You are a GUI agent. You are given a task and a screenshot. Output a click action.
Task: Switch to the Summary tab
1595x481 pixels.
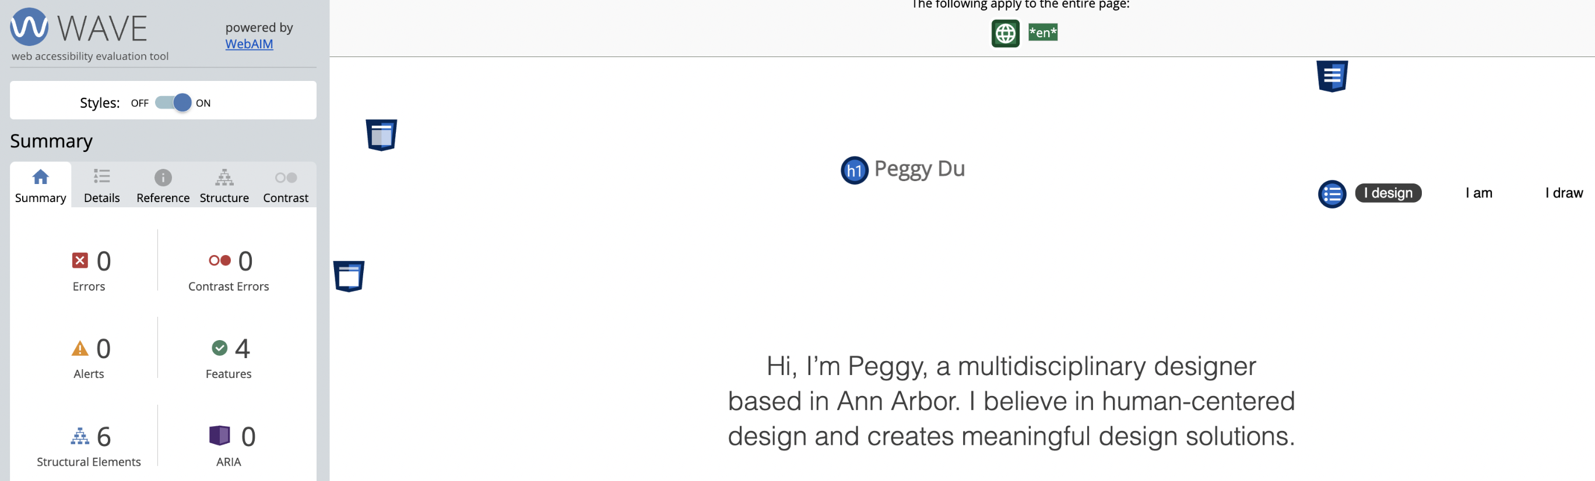click(41, 186)
